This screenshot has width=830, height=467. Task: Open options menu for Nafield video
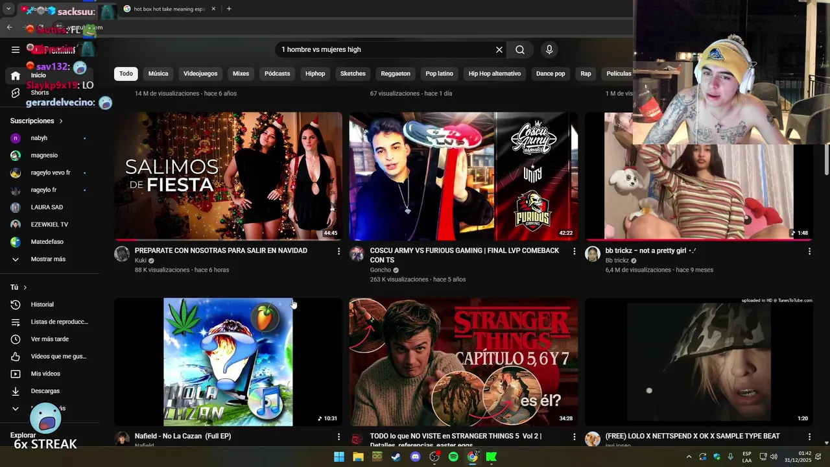click(338, 437)
